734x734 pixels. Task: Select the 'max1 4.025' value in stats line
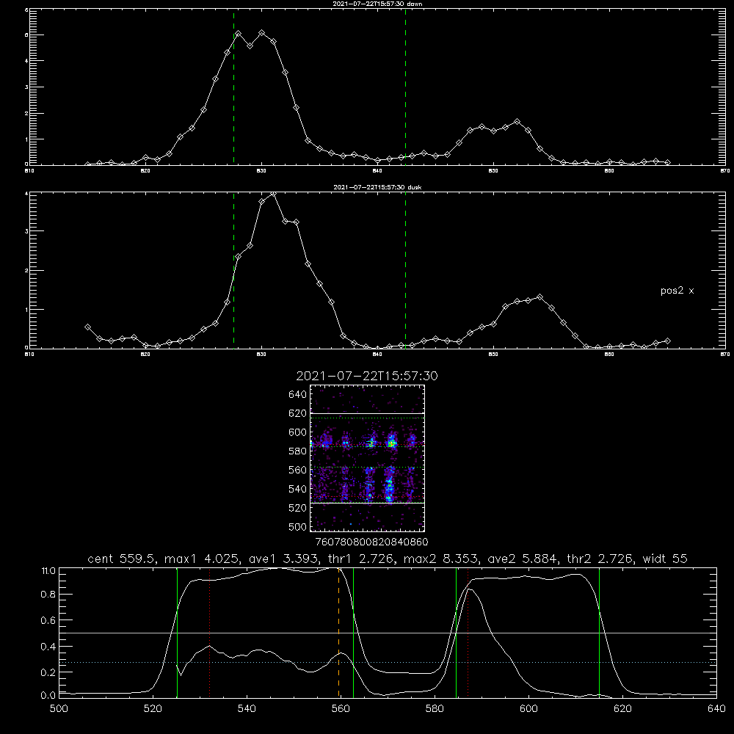(x=201, y=559)
